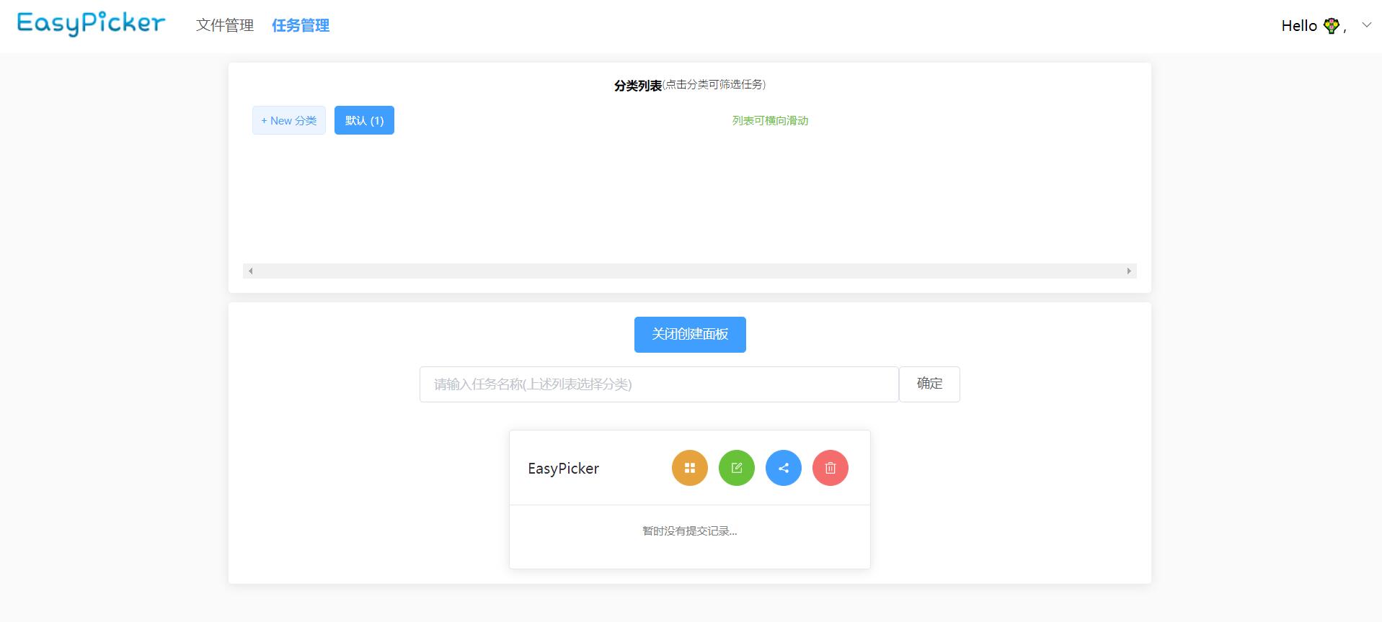Click the + New 分类 button
This screenshot has width=1382, height=632.
click(x=288, y=120)
